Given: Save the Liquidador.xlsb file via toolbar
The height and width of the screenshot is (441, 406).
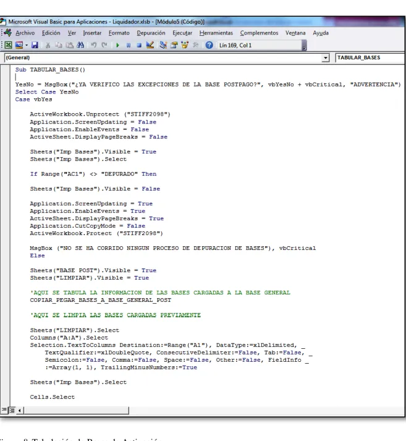Looking at the screenshot, I should pyautogui.click(x=35, y=45).
